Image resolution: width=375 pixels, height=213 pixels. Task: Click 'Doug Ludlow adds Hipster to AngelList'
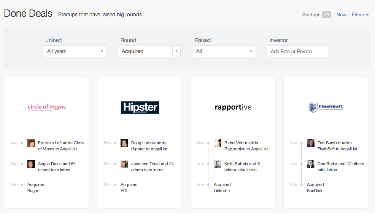pyautogui.click(x=149, y=146)
